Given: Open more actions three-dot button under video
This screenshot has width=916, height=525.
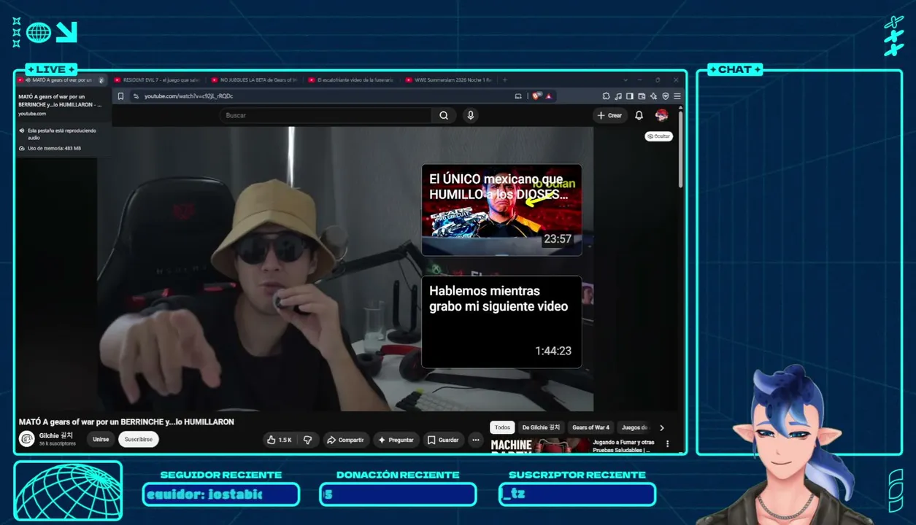Looking at the screenshot, I should click(x=476, y=440).
